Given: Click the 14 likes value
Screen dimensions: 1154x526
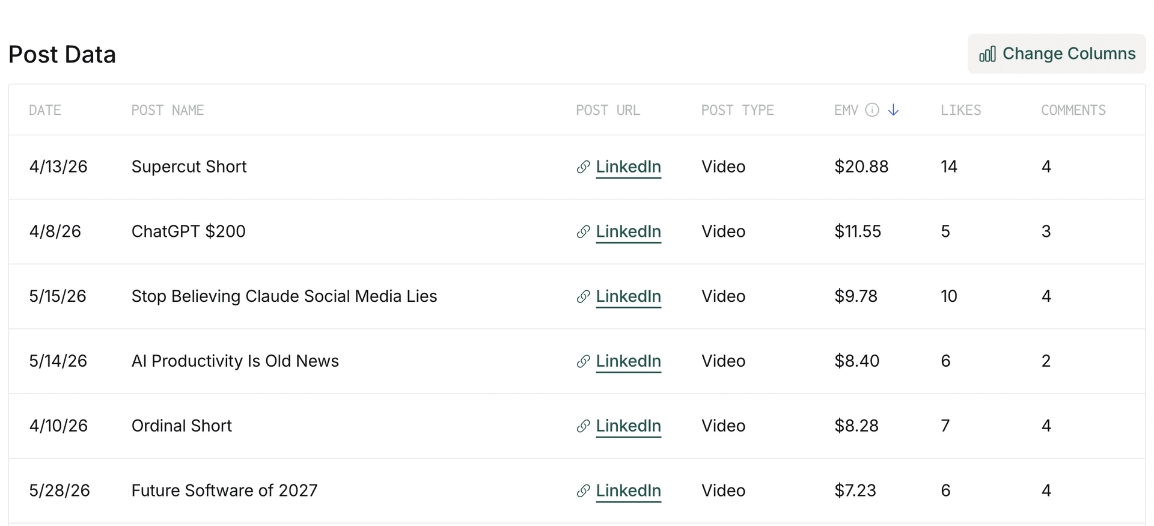Looking at the screenshot, I should [x=948, y=167].
